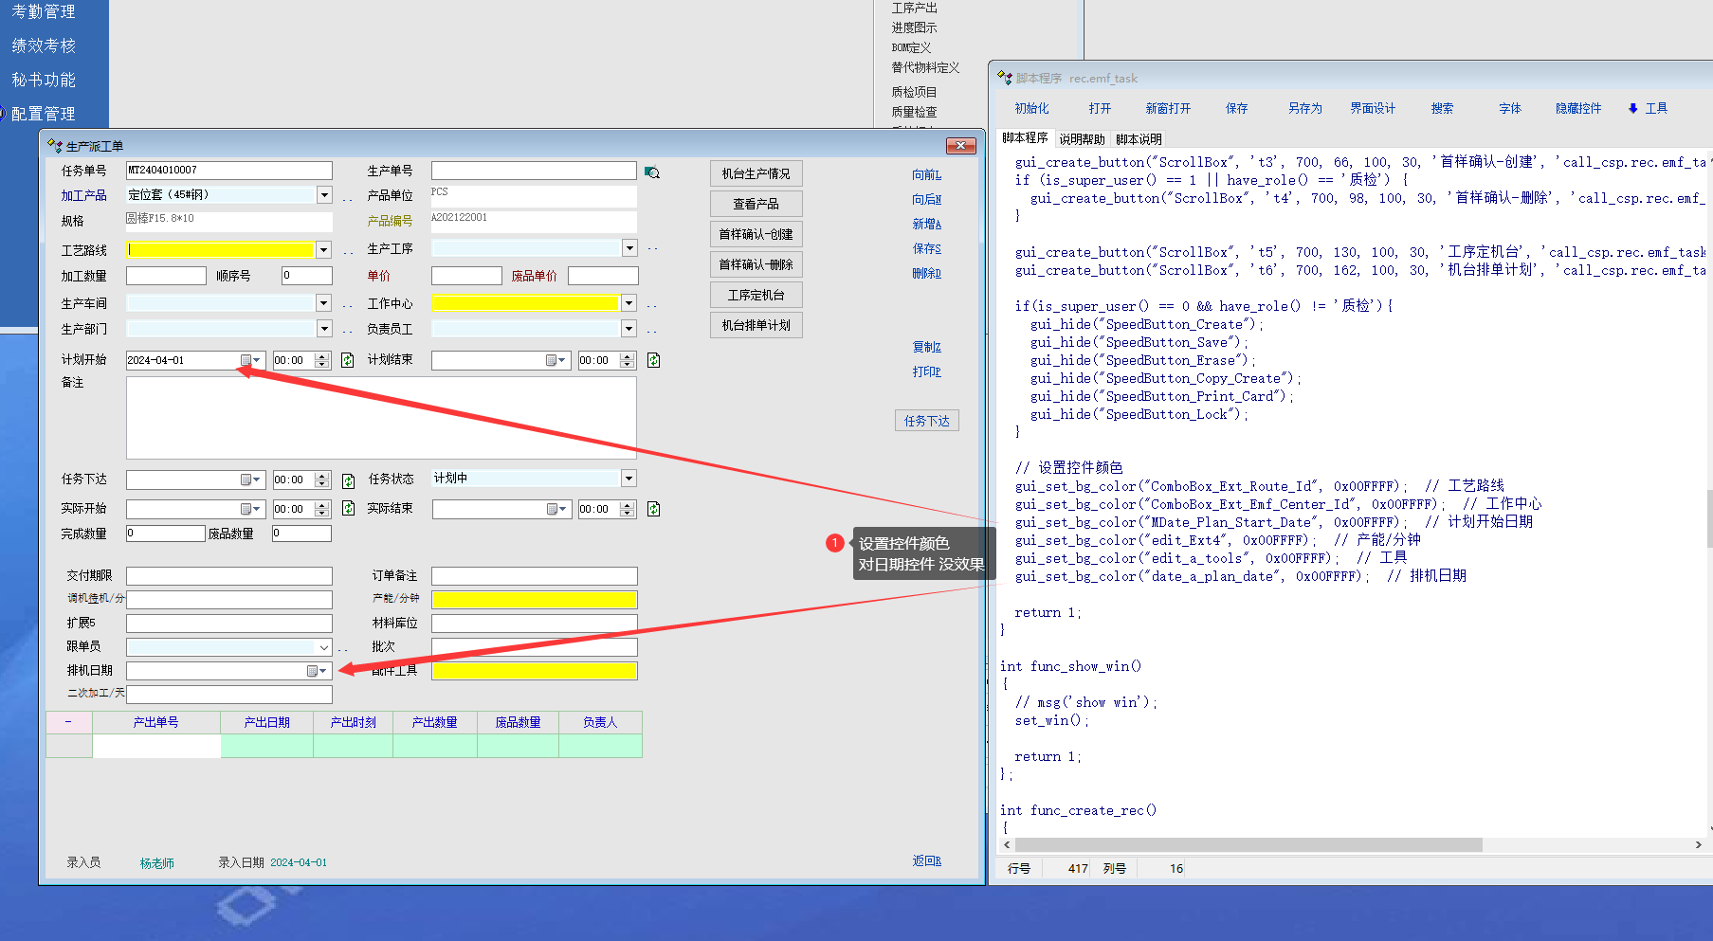
Task: Click the refresh icon next to 计划结束 time
Action: click(653, 361)
